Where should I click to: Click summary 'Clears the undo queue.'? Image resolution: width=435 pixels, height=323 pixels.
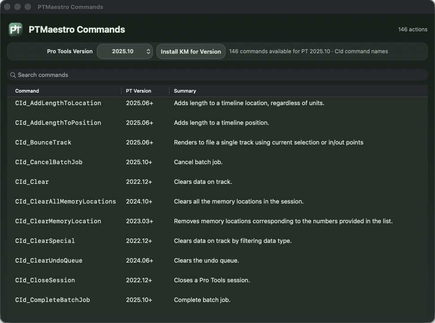(206, 260)
